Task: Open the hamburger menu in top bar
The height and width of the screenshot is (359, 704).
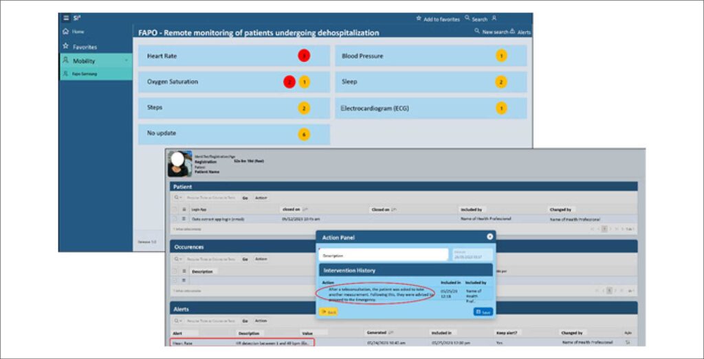Action: coord(65,18)
